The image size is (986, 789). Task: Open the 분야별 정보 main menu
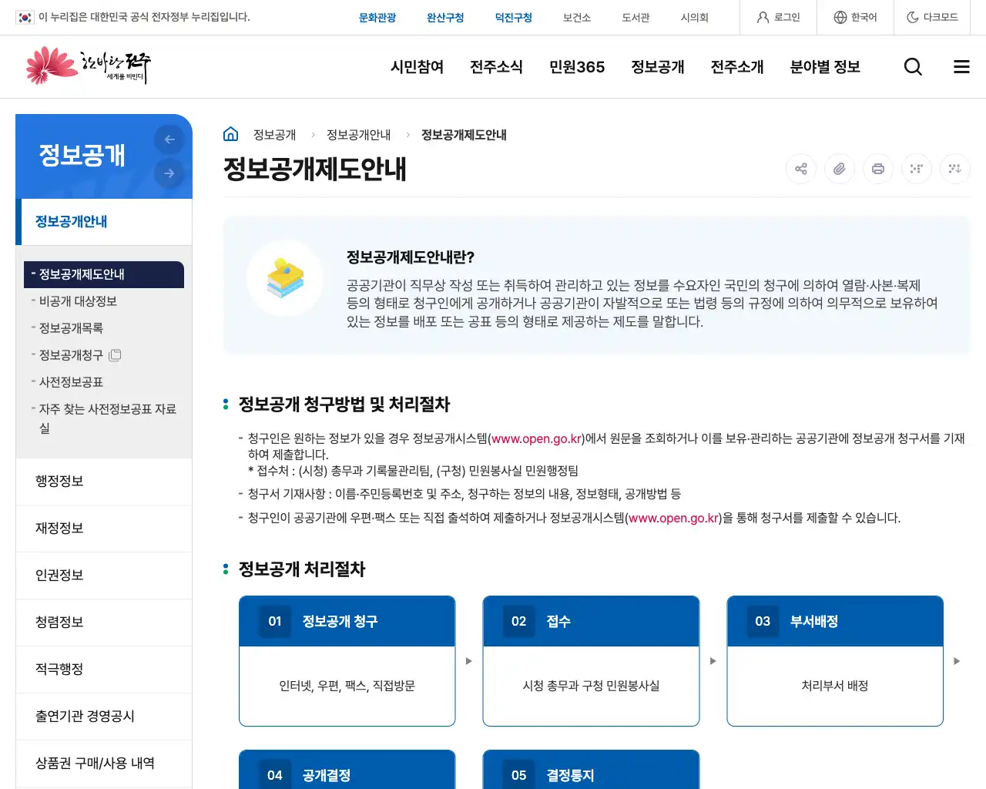coord(825,67)
